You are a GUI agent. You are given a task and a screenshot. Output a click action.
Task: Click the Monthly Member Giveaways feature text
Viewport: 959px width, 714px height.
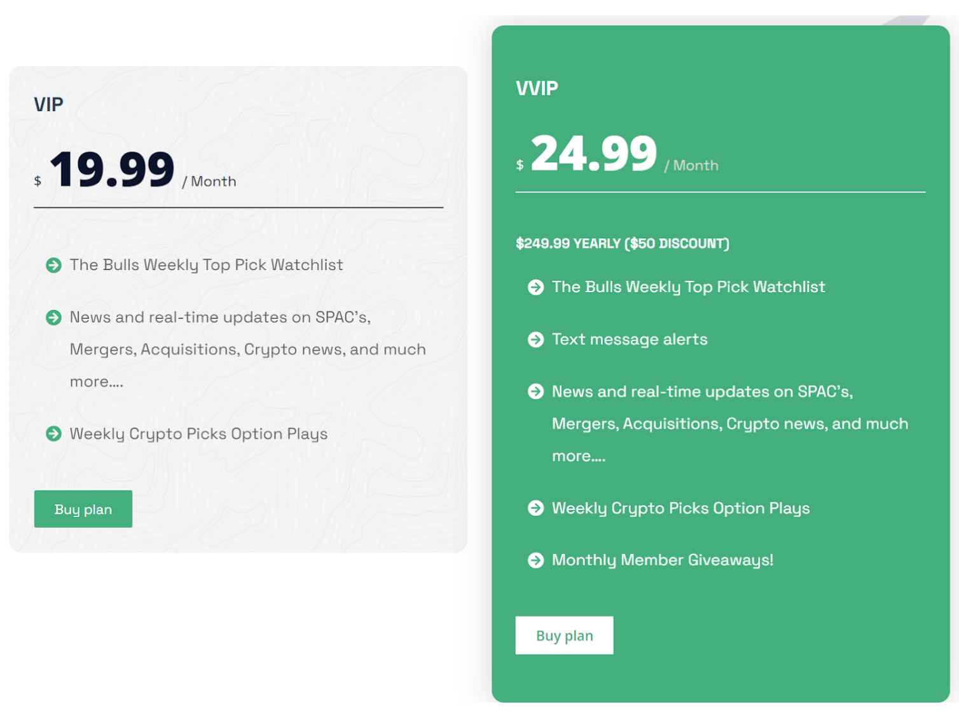click(x=663, y=560)
